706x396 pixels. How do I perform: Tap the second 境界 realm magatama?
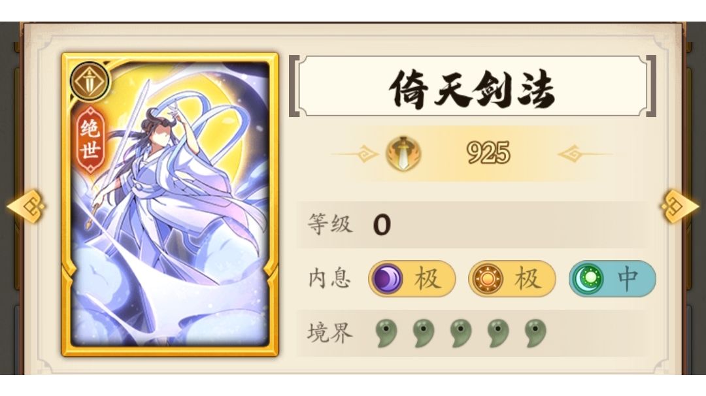point(423,333)
